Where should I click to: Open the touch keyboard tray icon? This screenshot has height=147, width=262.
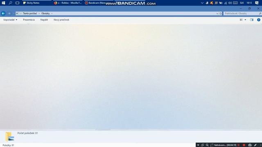pyautogui.click(x=235, y=3)
